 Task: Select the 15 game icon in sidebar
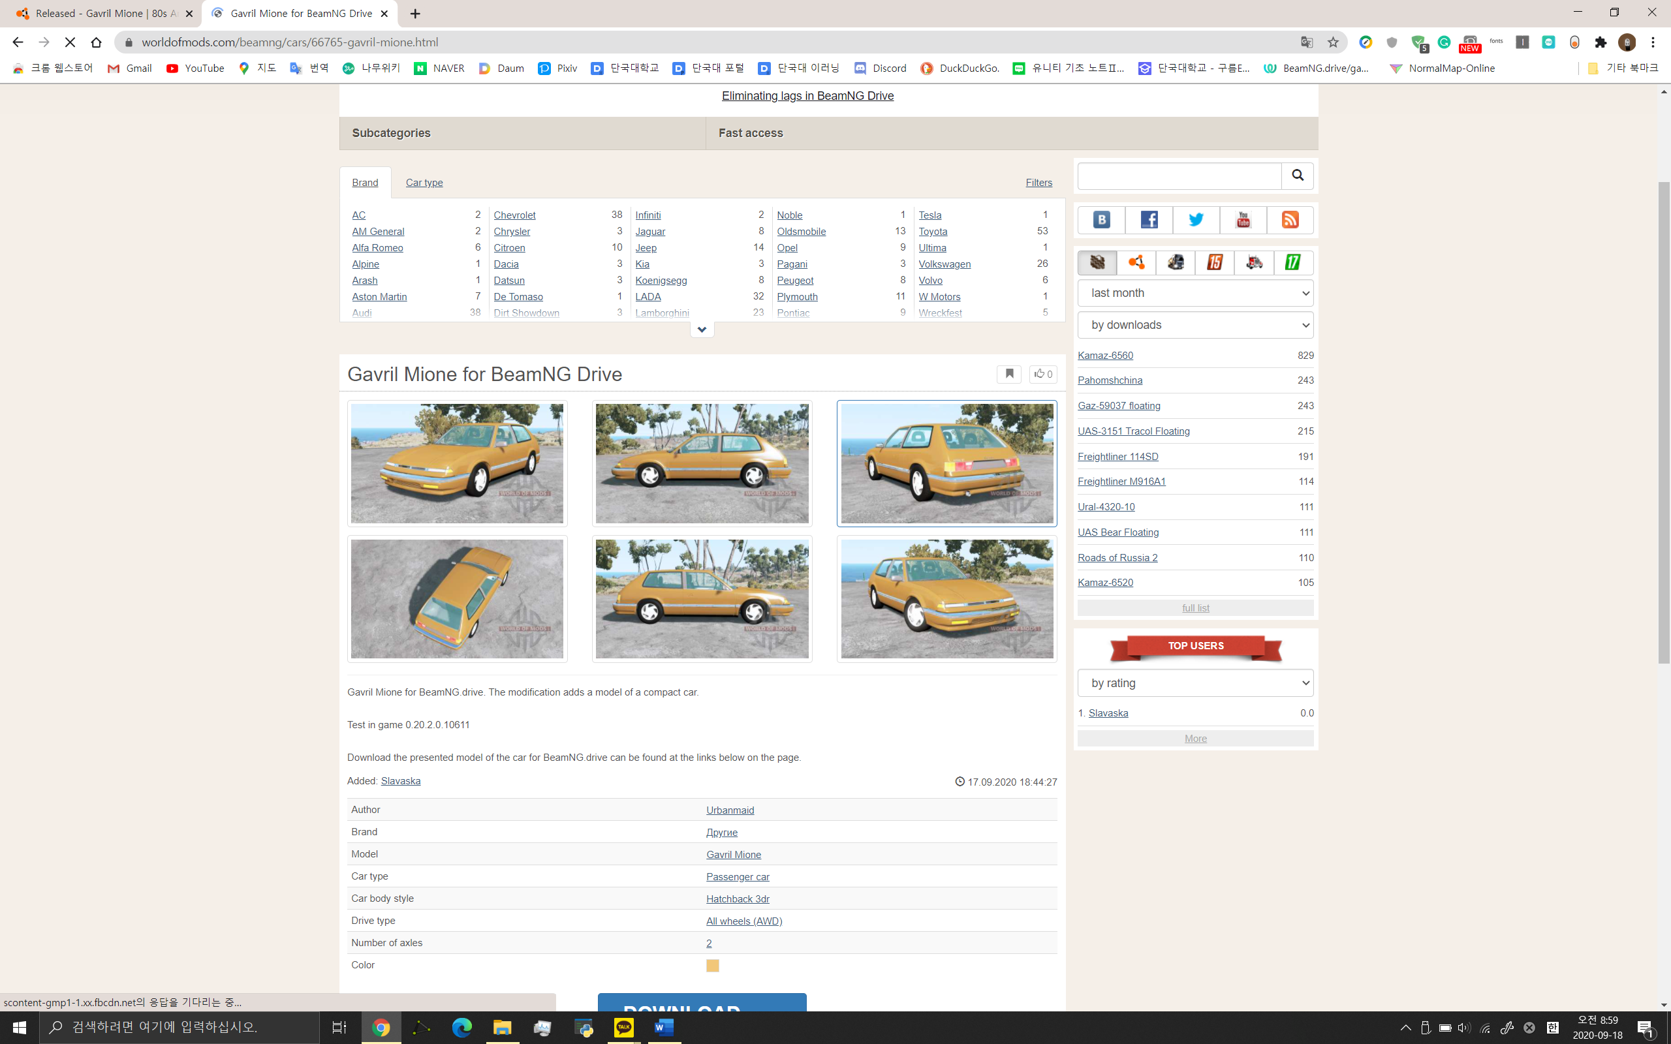(x=1215, y=262)
